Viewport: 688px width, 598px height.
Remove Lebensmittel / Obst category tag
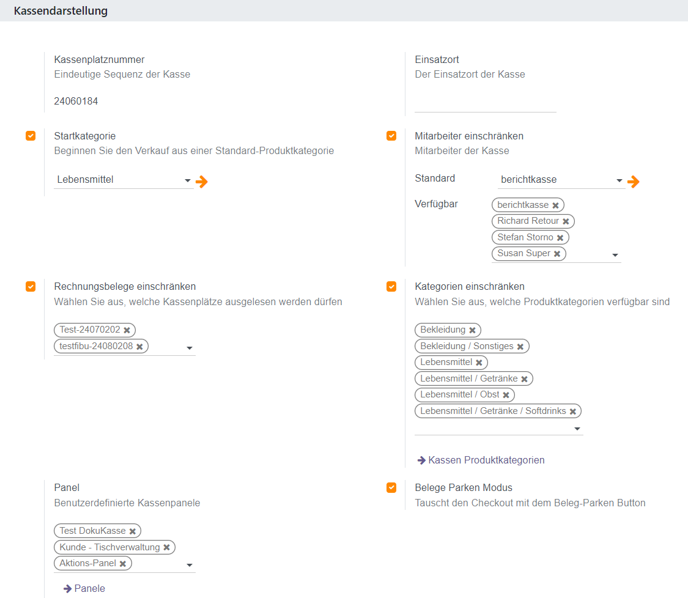(506, 395)
